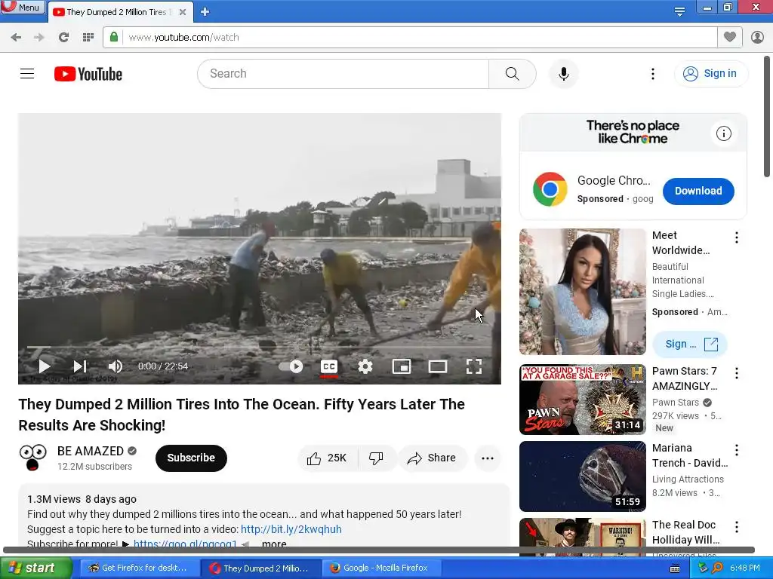Expand description with more
The width and height of the screenshot is (773, 579).
(274, 544)
